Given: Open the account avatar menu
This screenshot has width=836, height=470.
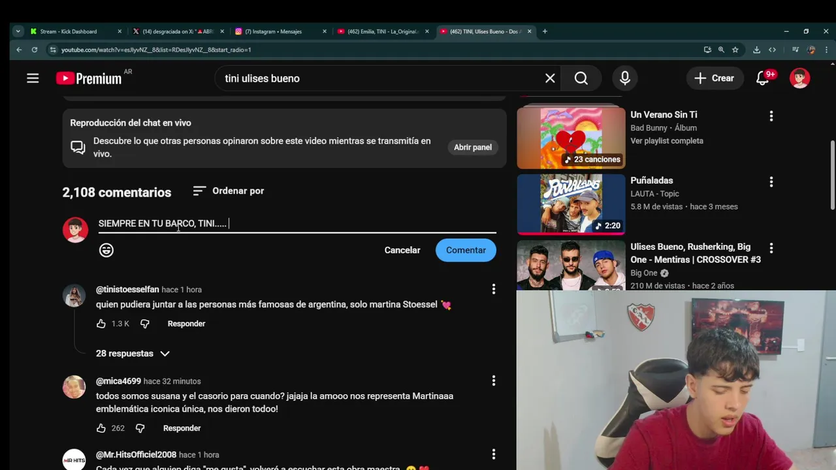Looking at the screenshot, I should (800, 78).
